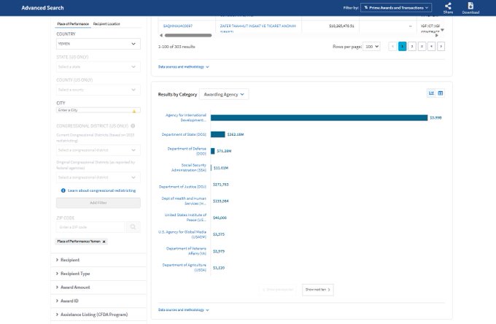Switch to table view icon
The width and height of the screenshot is (496, 324).
click(441, 93)
